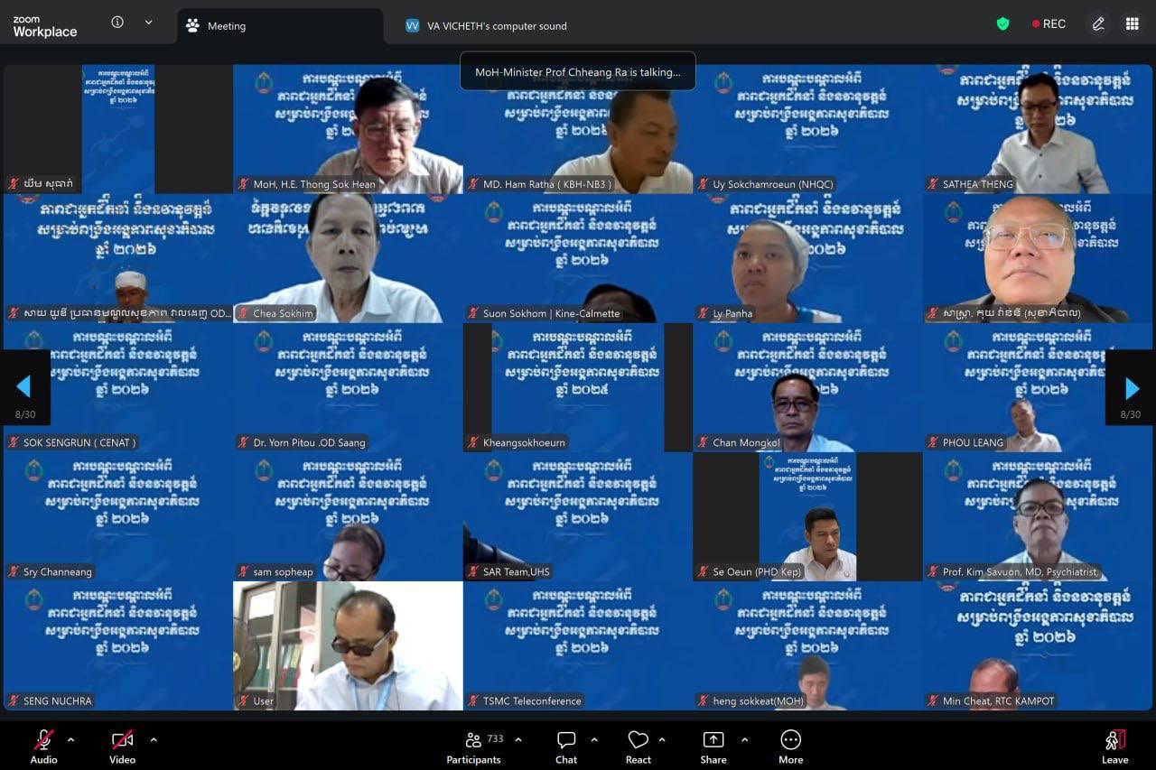The height and width of the screenshot is (770, 1156).
Task: Select the Se Oeun (PHD Kep) video tile
Action: (x=807, y=516)
